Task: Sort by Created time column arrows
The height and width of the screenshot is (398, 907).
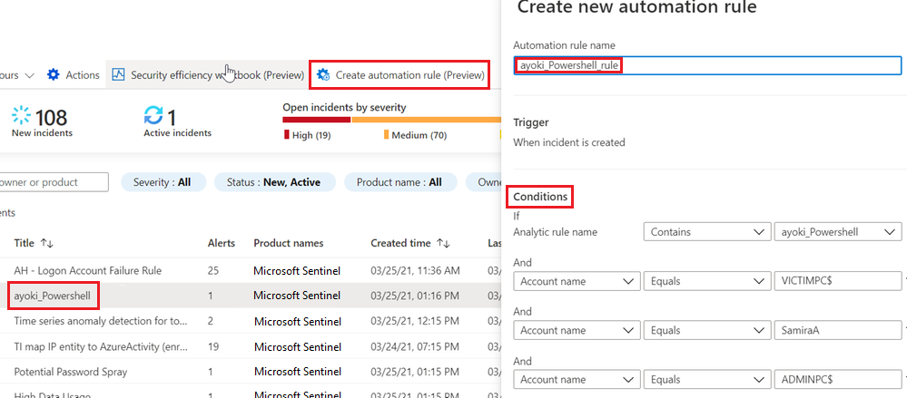Action: [445, 243]
